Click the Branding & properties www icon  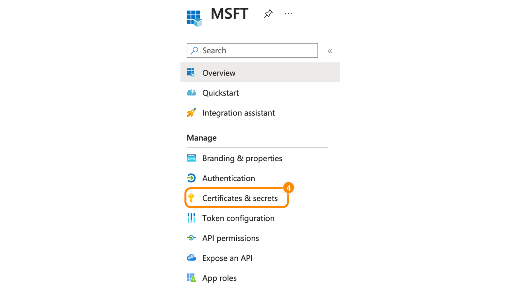coord(191,158)
